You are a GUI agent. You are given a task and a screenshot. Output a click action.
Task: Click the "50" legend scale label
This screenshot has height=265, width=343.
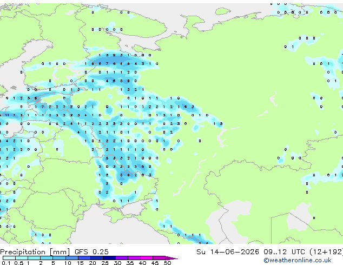coord(167,263)
